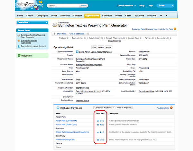
Task: Expand the Show Feed toggle
Action: click(61, 34)
